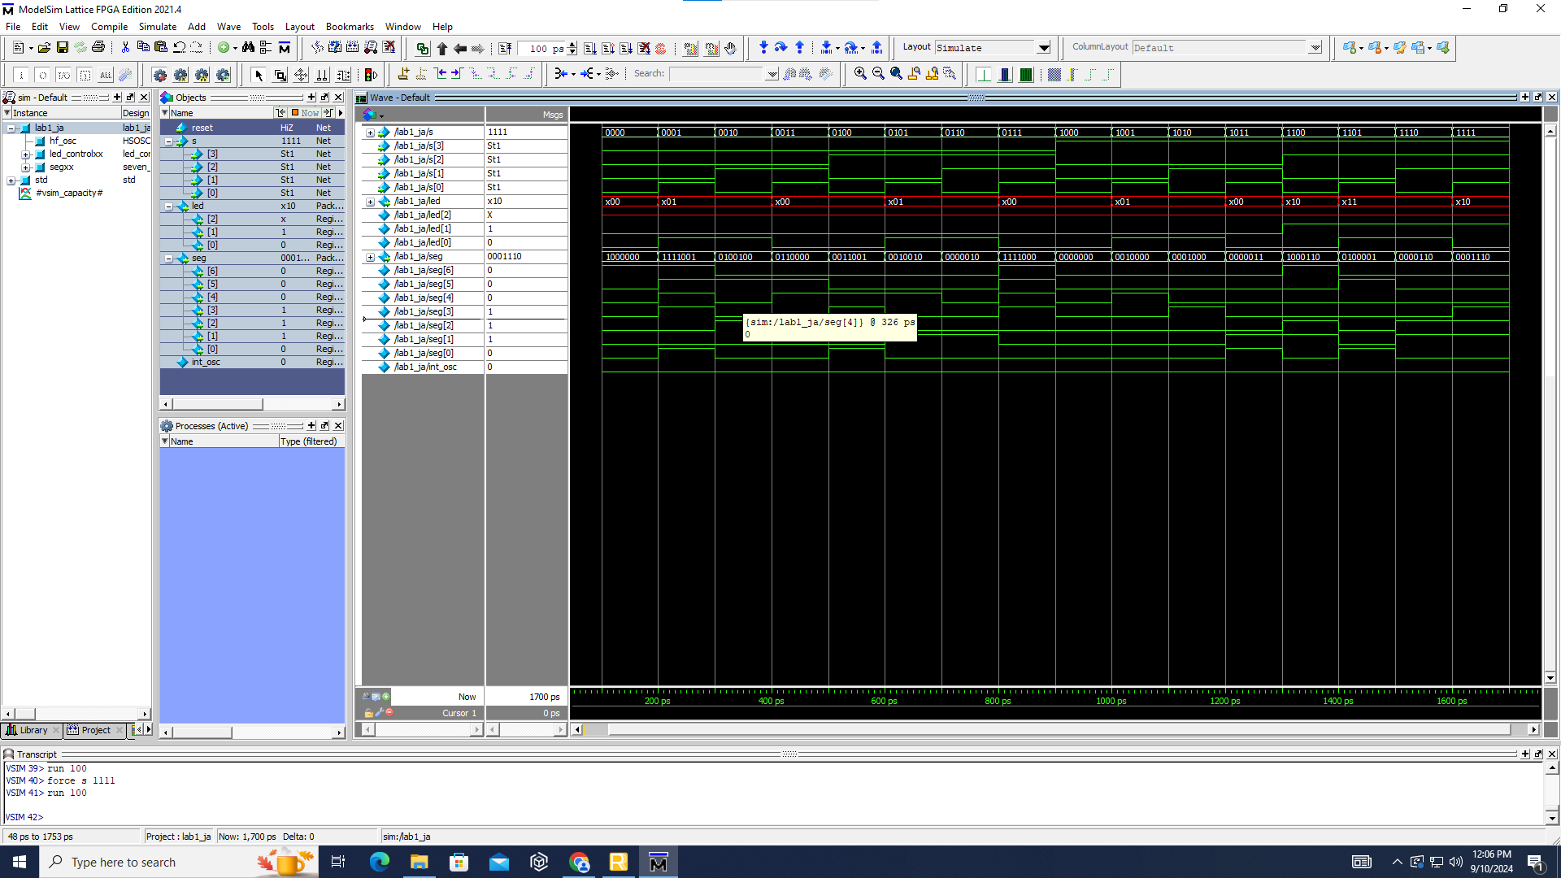The width and height of the screenshot is (1561, 878).
Task: Open the File menu
Action: coord(13,27)
